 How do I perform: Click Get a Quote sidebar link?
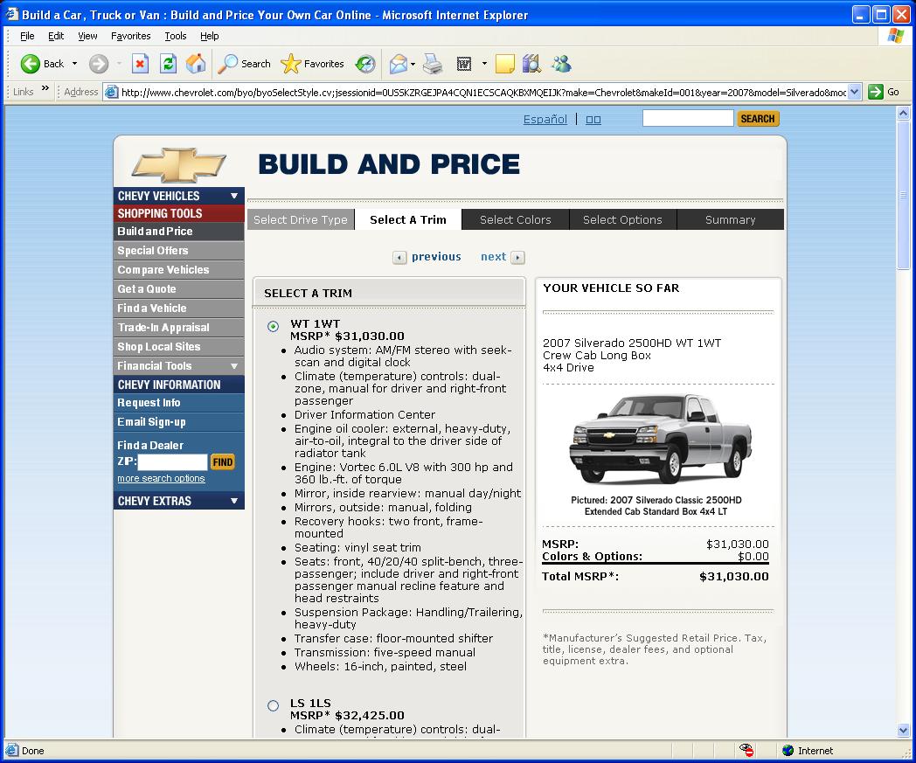pos(179,289)
